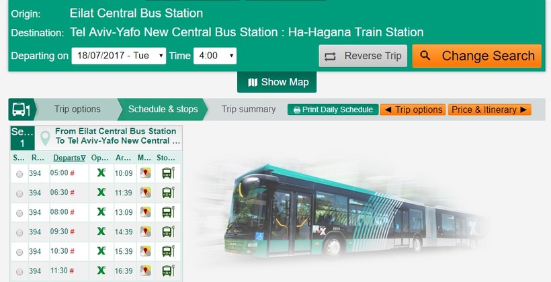Select the 05:00 departure radio button
The height and width of the screenshot is (282, 551).
19,174
